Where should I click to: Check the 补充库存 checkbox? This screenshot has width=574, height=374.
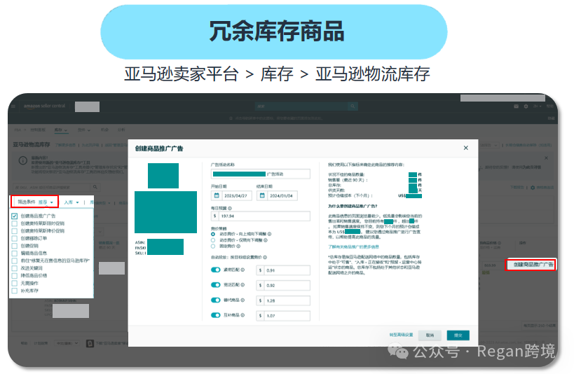click(x=14, y=291)
